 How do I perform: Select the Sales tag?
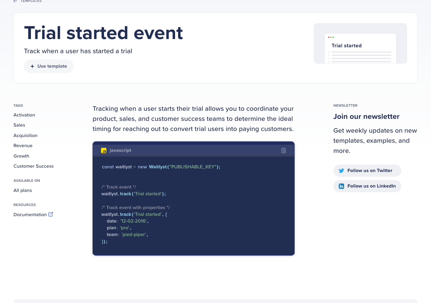[x=19, y=125]
